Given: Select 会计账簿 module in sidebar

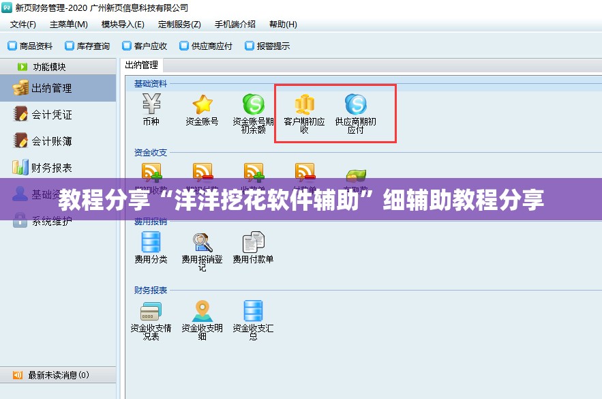Looking at the screenshot, I should 58,141.
